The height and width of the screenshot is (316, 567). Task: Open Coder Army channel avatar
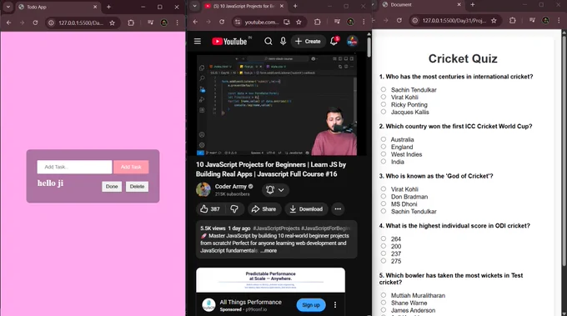coord(203,189)
